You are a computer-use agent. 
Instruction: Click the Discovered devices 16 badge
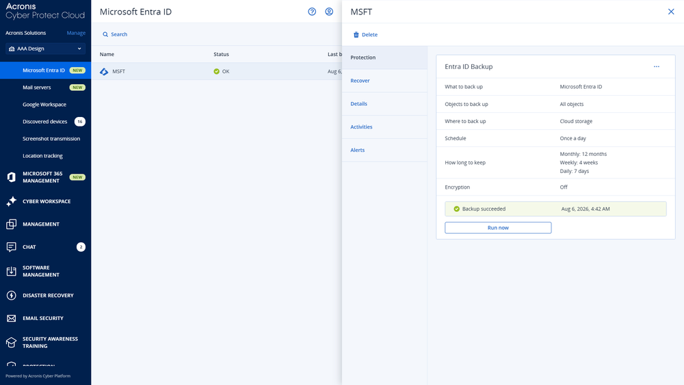point(80,122)
